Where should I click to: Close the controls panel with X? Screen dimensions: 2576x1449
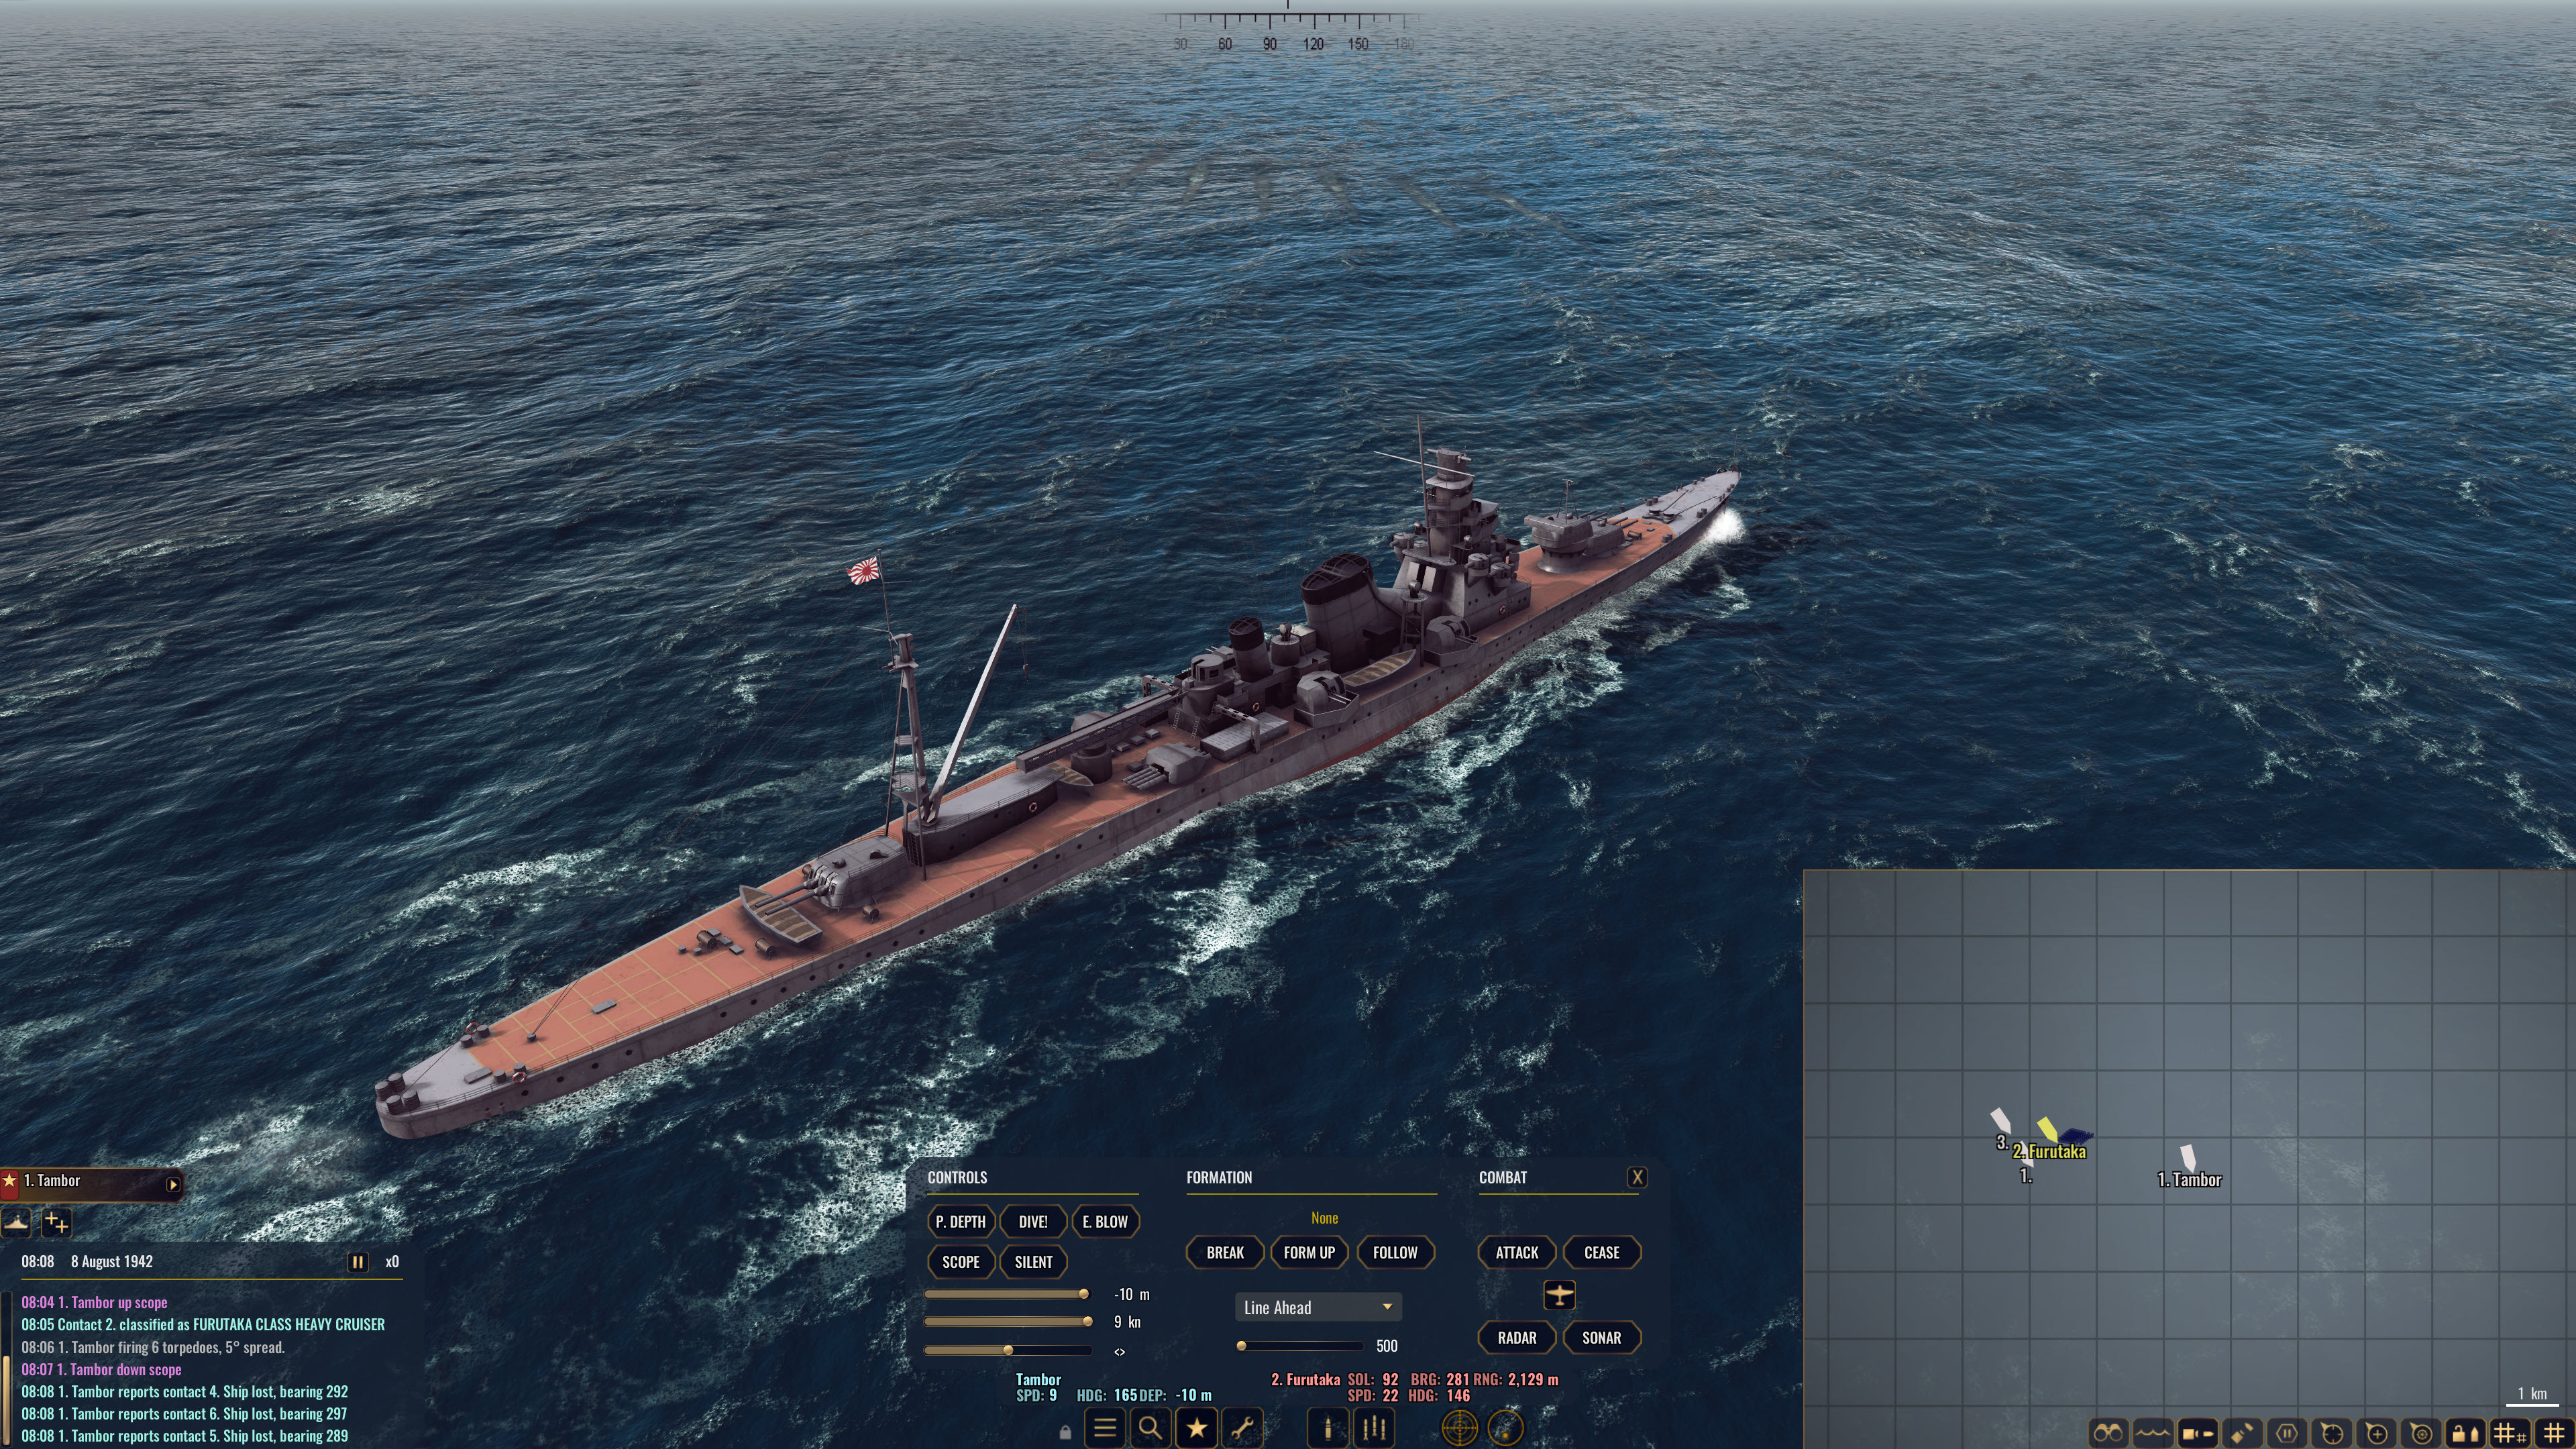pos(1637,1177)
